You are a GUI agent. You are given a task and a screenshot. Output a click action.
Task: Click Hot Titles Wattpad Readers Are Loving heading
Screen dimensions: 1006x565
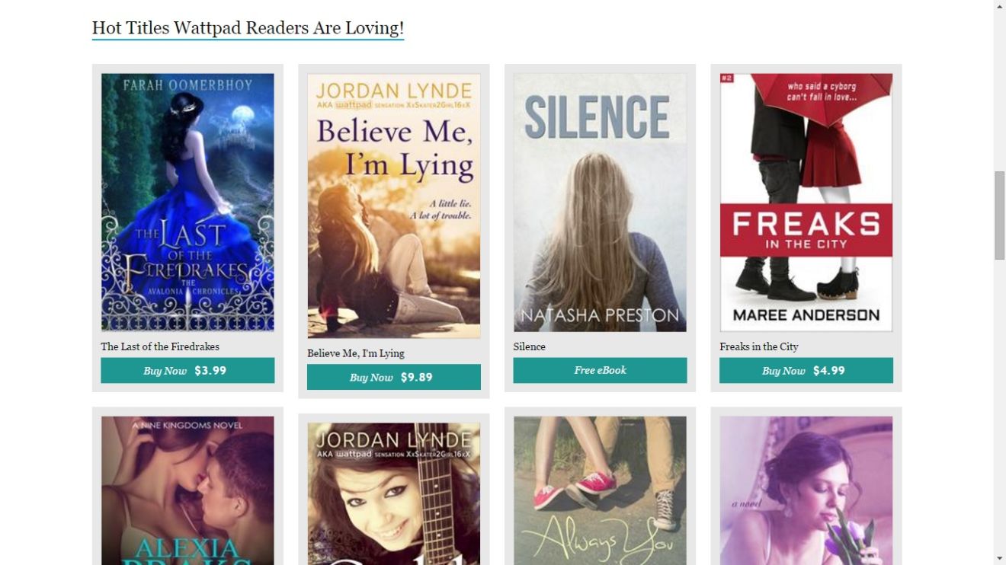point(248,28)
